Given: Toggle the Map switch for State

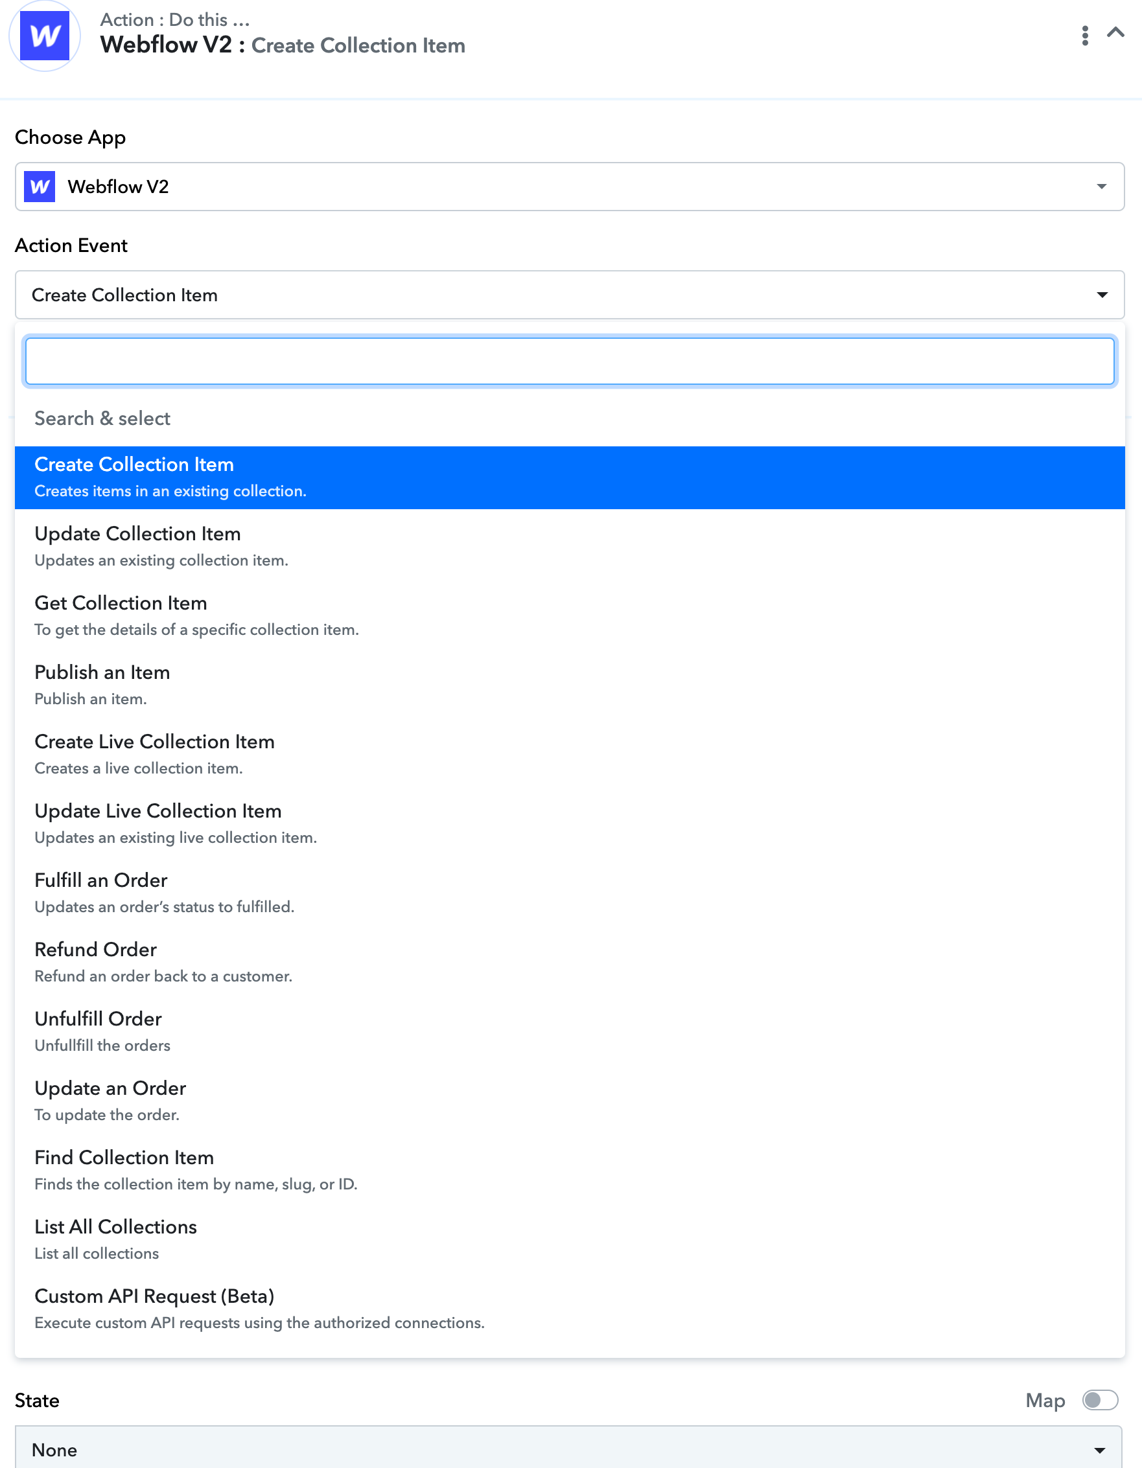Looking at the screenshot, I should coord(1101,1400).
